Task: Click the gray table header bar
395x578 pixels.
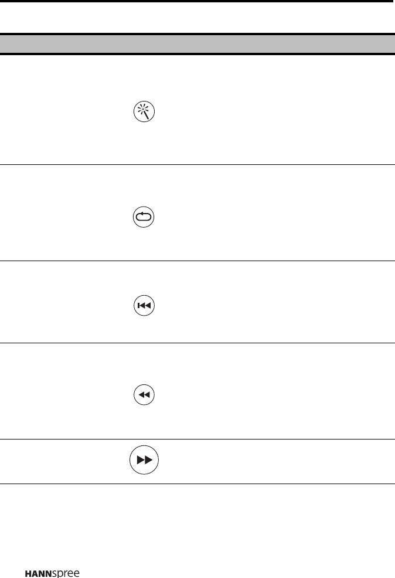Action: (197, 44)
